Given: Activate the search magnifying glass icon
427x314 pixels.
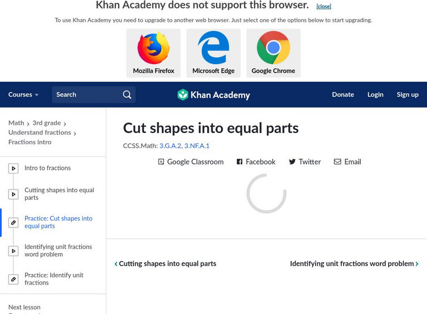Looking at the screenshot, I should (x=126, y=95).
